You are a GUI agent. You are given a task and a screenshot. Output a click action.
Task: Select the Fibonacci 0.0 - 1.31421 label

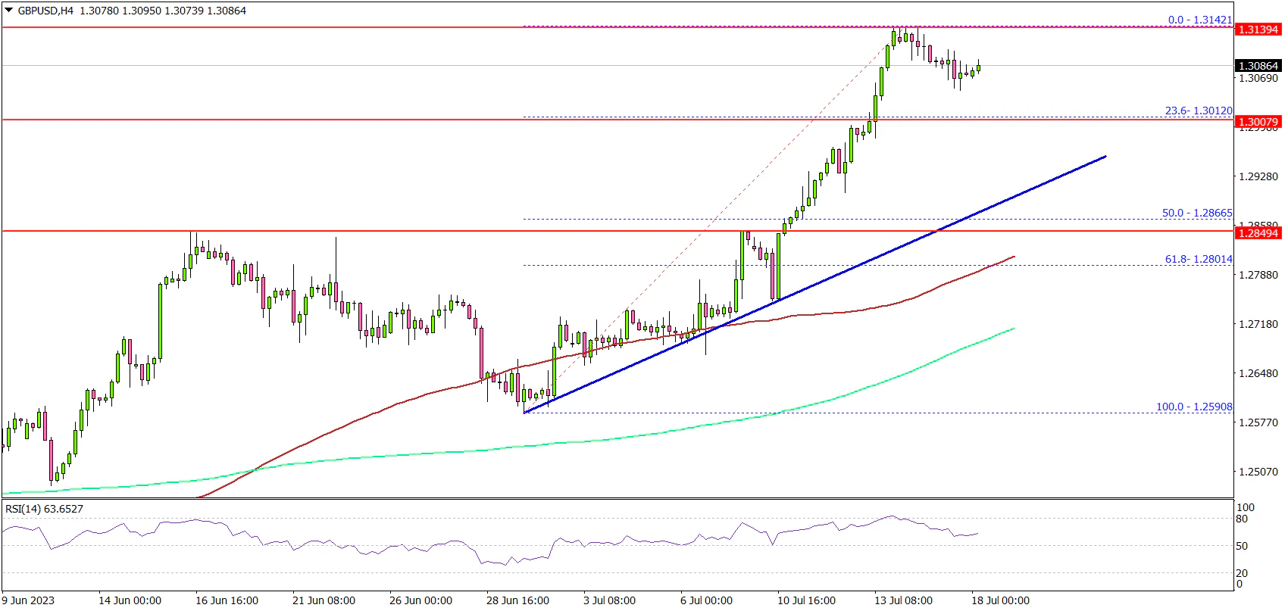click(x=1199, y=20)
